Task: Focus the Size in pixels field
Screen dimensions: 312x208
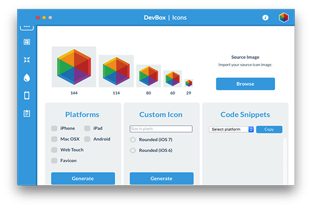Action: tap(161, 129)
